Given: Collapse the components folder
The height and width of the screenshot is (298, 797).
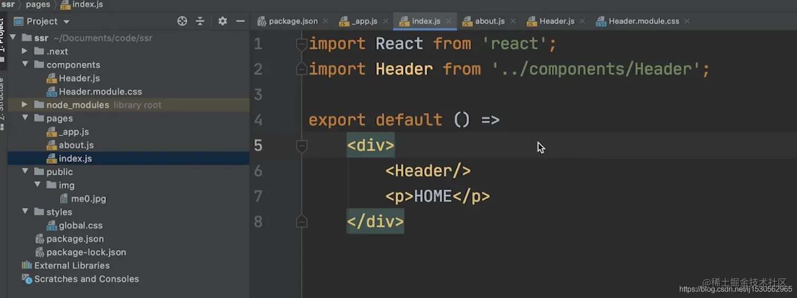Looking at the screenshot, I should point(25,64).
